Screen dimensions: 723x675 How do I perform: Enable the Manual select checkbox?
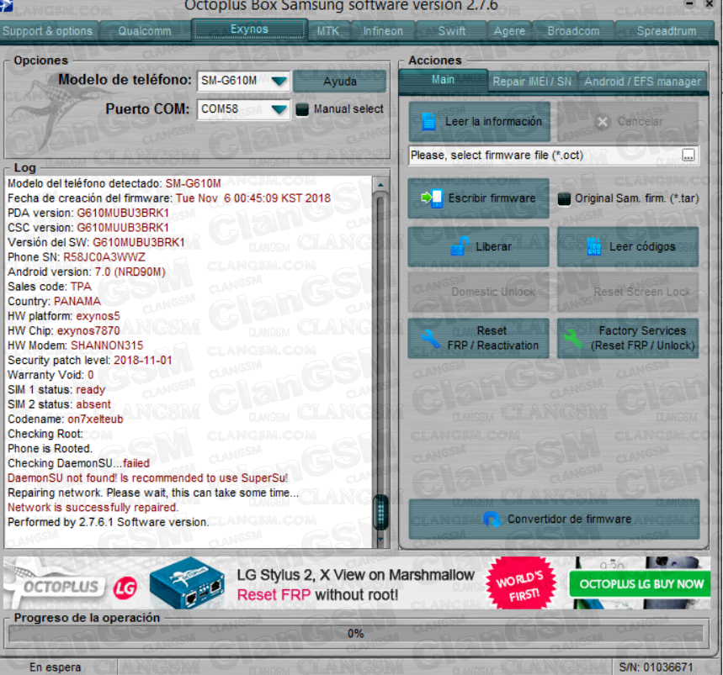(x=302, y=109)
